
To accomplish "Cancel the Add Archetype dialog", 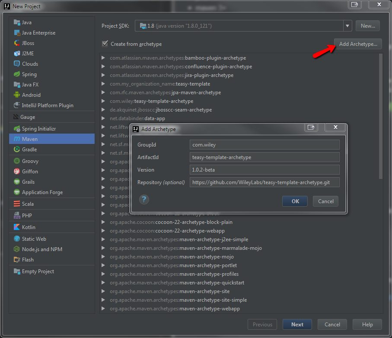I will (325, 201).
